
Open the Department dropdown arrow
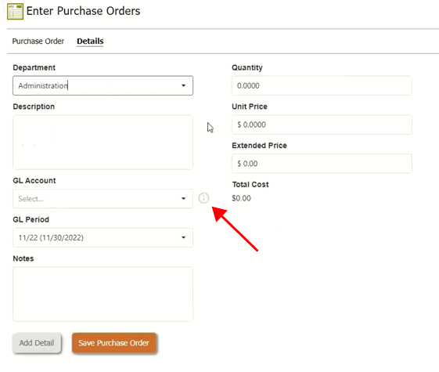point(183,85)
